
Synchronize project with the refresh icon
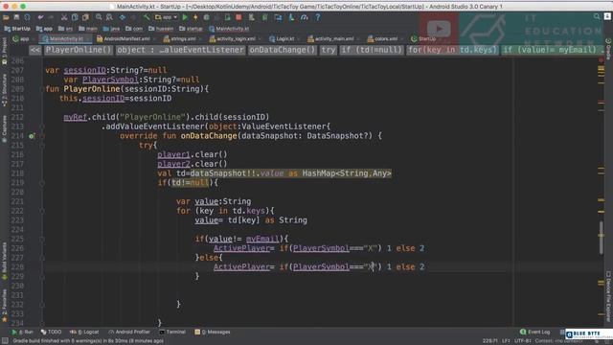[28, 17]
